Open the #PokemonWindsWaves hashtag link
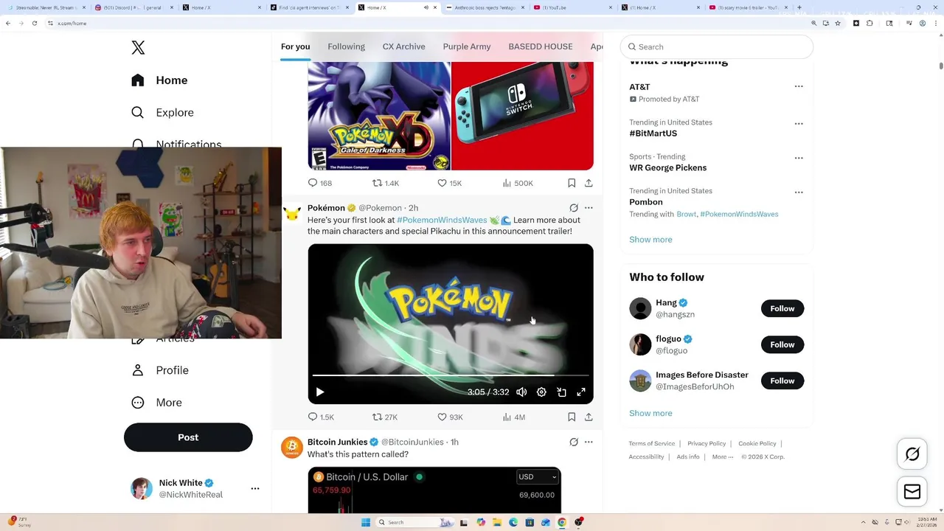944x531 pixels. 442,220
